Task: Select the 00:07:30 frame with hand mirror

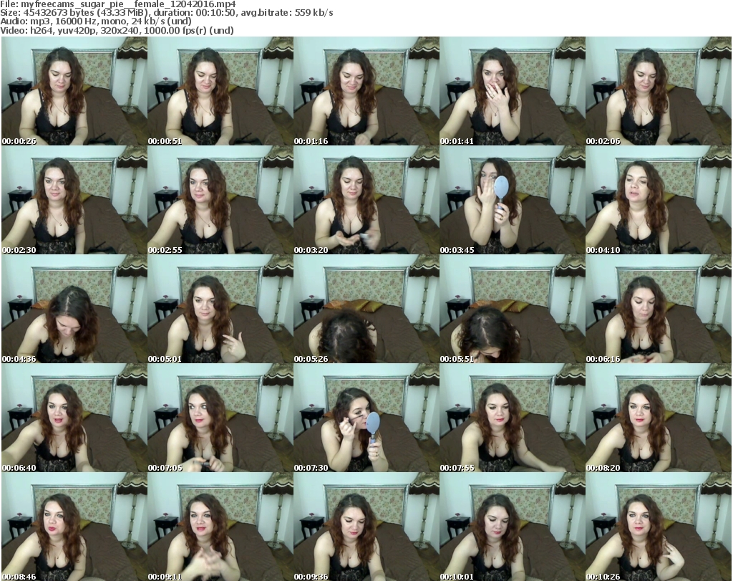Action: click(x=366, y=418)
